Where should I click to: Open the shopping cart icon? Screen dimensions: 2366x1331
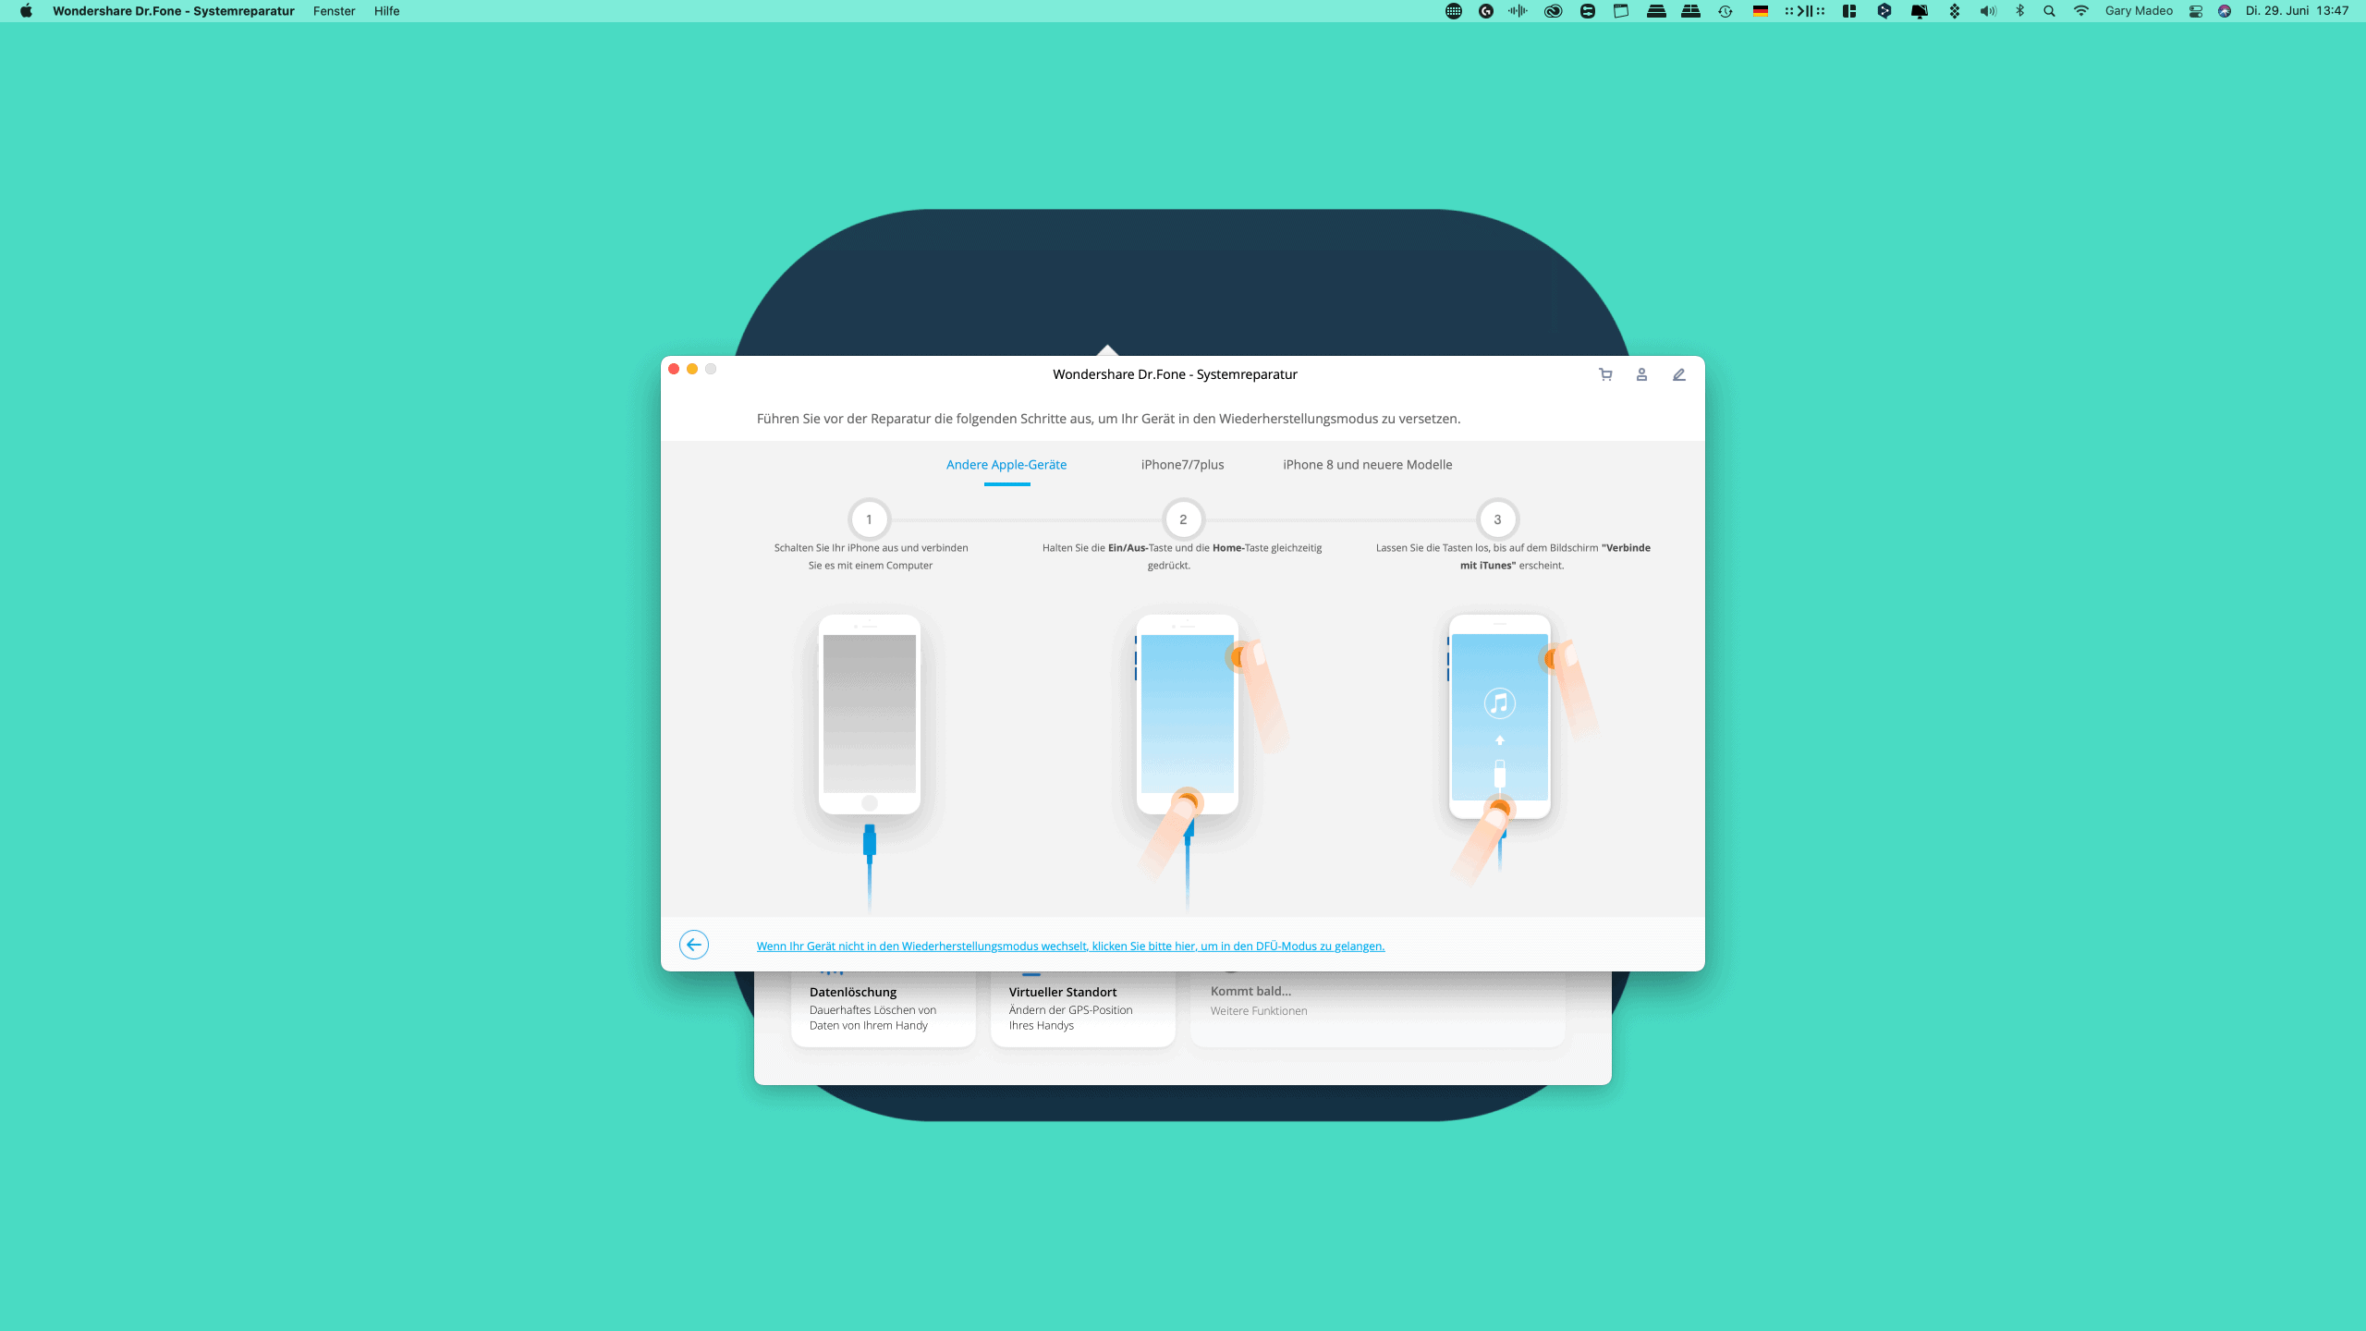1605,374
